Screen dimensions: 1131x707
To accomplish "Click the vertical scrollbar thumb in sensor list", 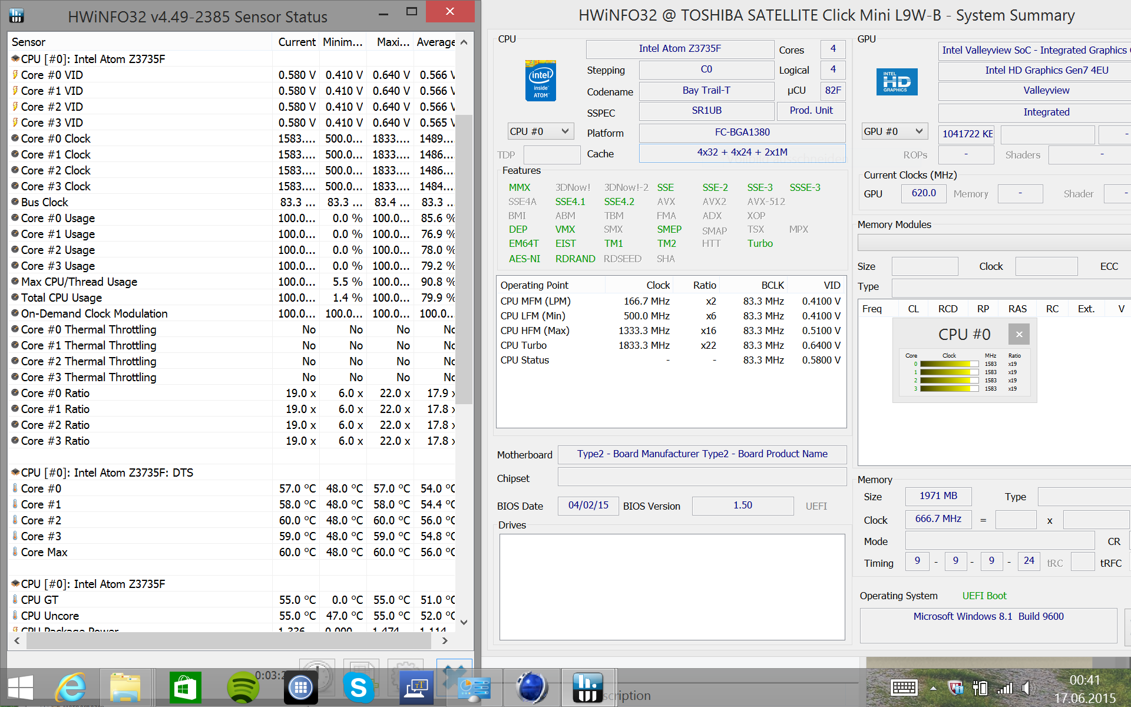I will (464, 259).
